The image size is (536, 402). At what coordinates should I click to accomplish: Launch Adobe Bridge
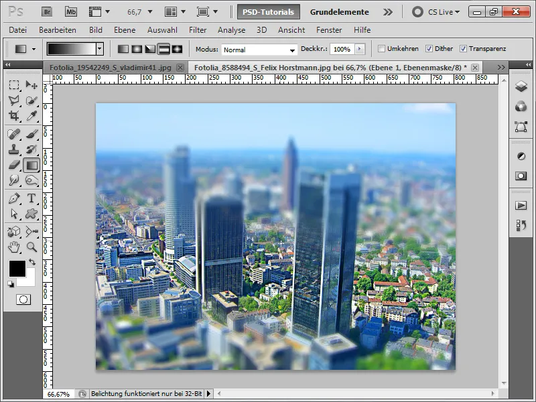pyautogui.click(x=47, y=12)
